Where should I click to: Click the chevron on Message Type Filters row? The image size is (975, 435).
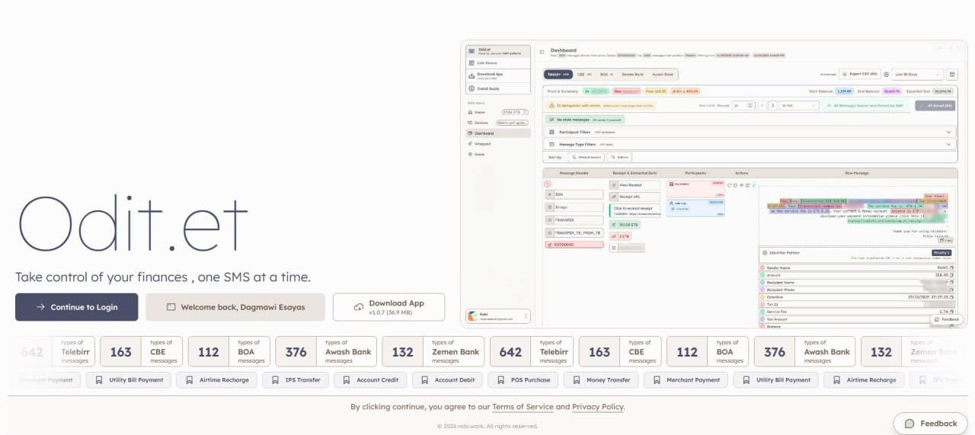[948, 143]
